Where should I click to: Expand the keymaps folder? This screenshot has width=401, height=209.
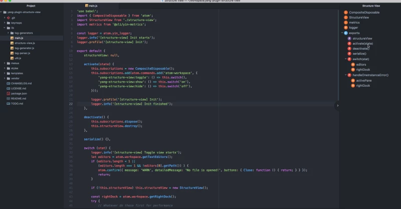(x=5, y=23)
